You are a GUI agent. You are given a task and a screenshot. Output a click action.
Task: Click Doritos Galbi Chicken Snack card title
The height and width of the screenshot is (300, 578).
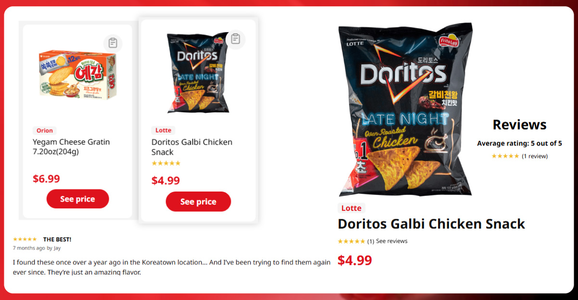192,147
